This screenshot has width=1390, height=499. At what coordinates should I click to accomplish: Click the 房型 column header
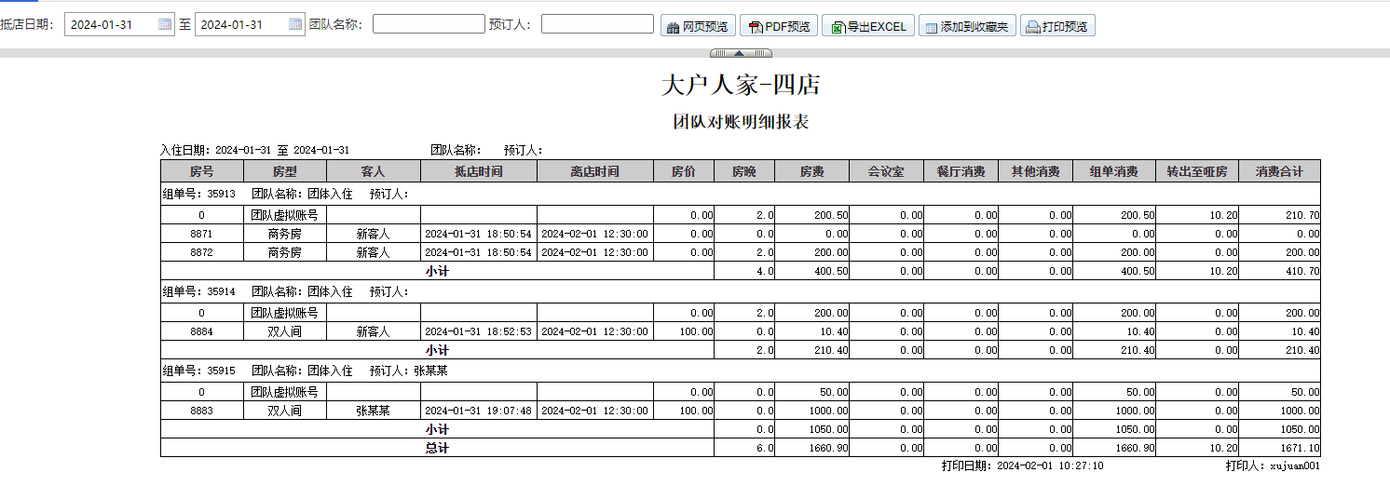click(285, 171)
